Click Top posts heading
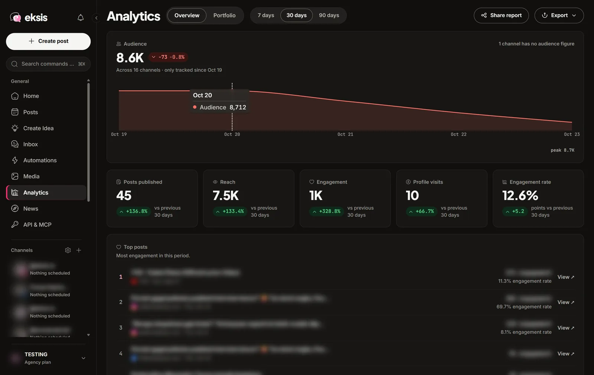This screenshot has width=594, height=375. [136, 247]
